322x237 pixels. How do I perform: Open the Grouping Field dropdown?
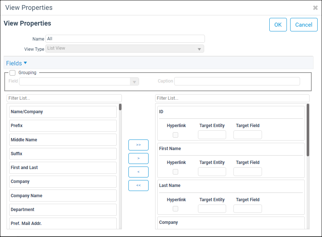(79, 81)
